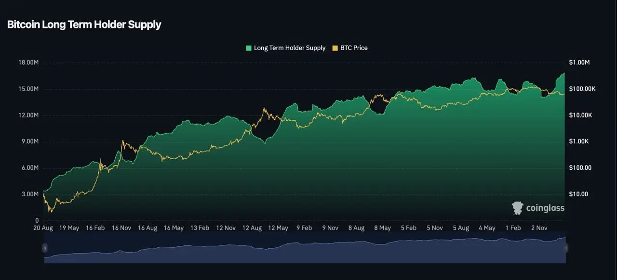Click the yellow BTC Price legend square
617x280 pixels.
335,48
